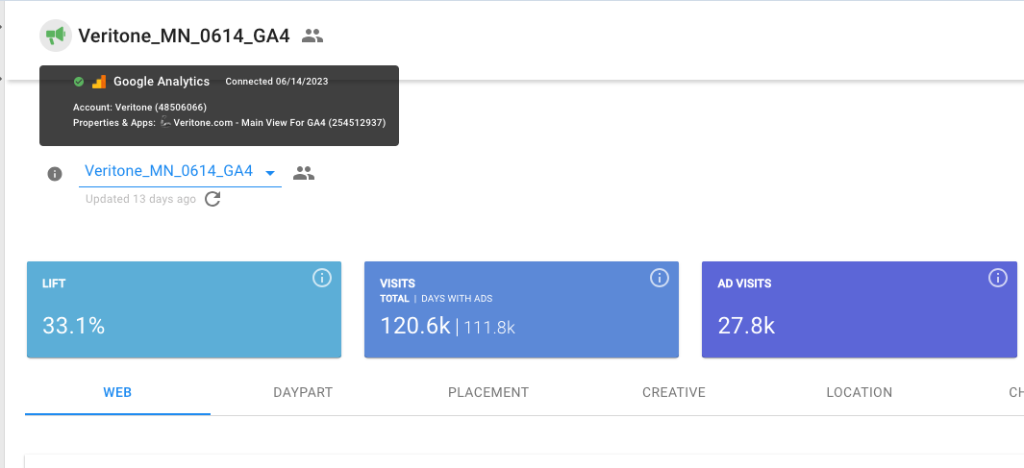
Task: Select the CREATIVE tab
Action: pyautogui.click(x=674, y=392)
